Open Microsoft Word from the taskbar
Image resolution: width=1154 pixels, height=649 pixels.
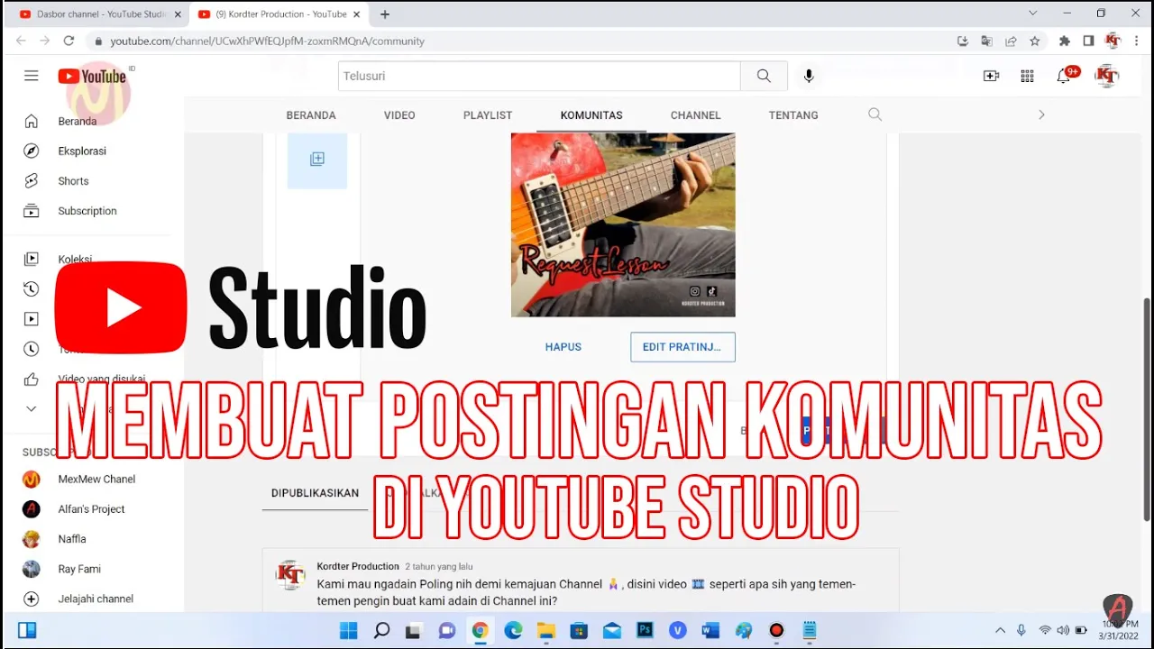710,630
